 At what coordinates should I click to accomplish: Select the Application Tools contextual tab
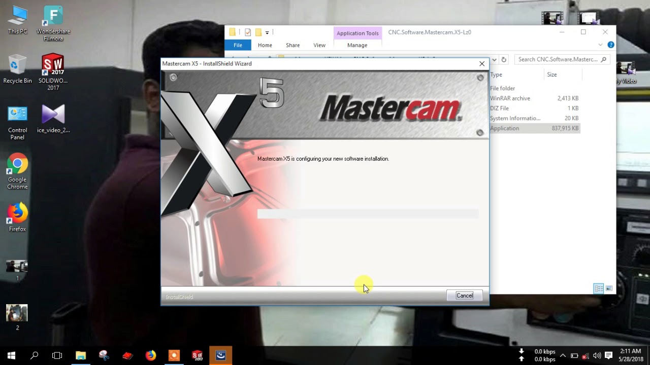[357, 33]
